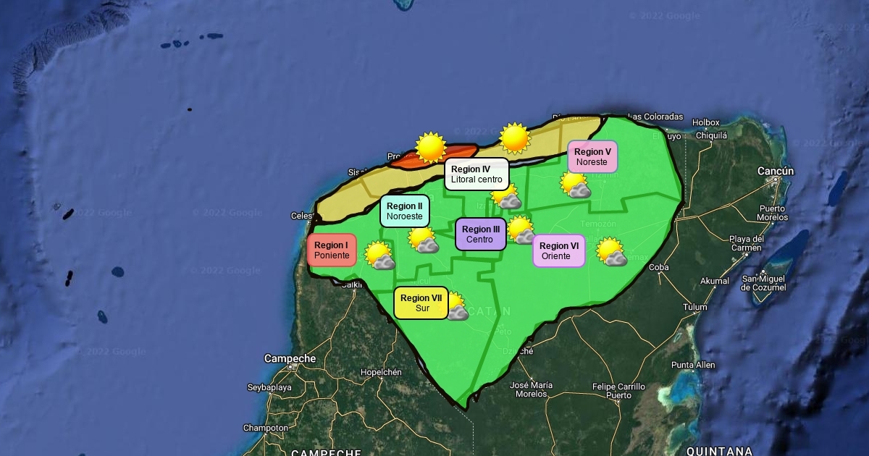Select the Region V Noreste label
Image resolution: width=869 pixels, height=456 pixels.
(592, 156)
